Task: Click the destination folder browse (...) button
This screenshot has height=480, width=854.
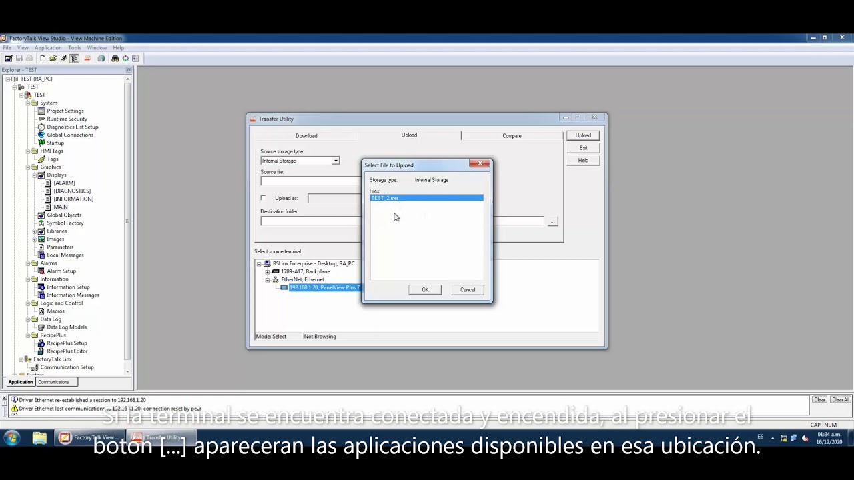Action: (552, 221)
